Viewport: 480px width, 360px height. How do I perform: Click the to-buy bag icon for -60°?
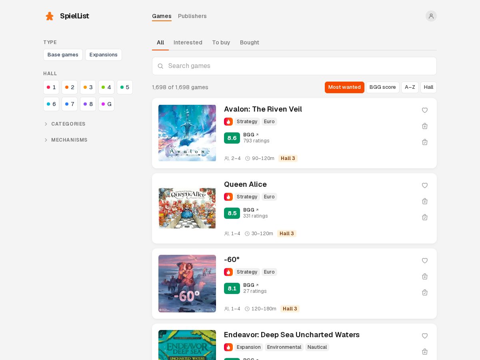coord(425,276)
